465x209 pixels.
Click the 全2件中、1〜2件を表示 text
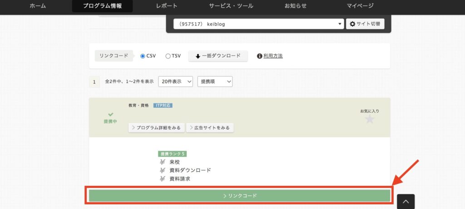pyautogui.click(x=129, y=82)
